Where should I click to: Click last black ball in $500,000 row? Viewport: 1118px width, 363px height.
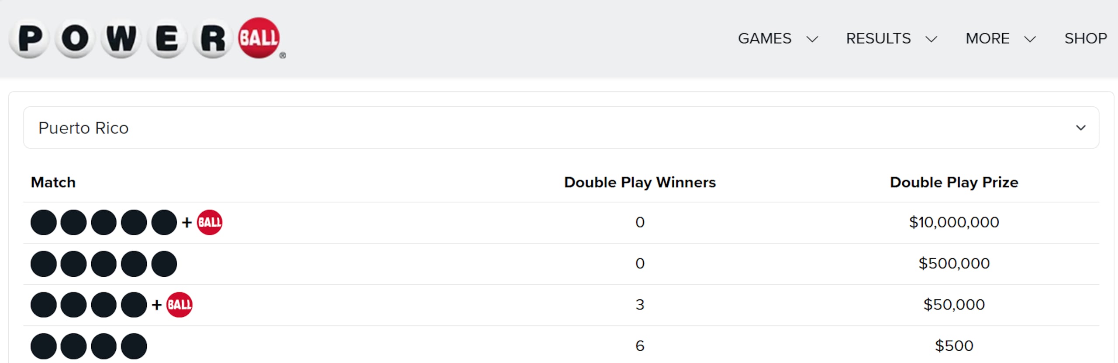click(164, 264)
